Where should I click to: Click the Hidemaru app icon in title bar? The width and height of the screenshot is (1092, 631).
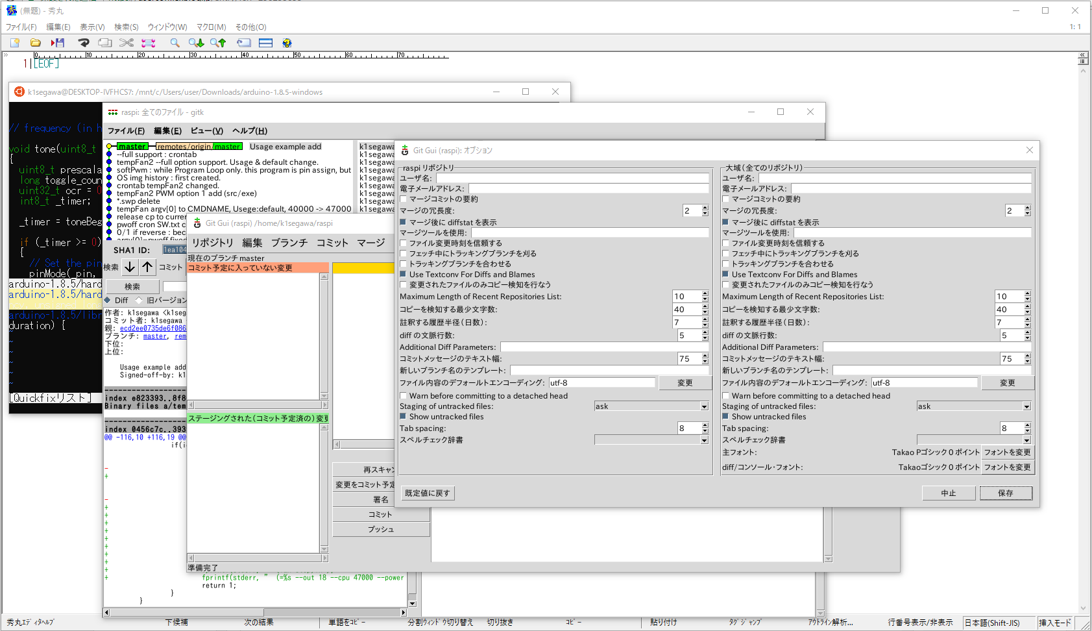(x=11, y=10)
